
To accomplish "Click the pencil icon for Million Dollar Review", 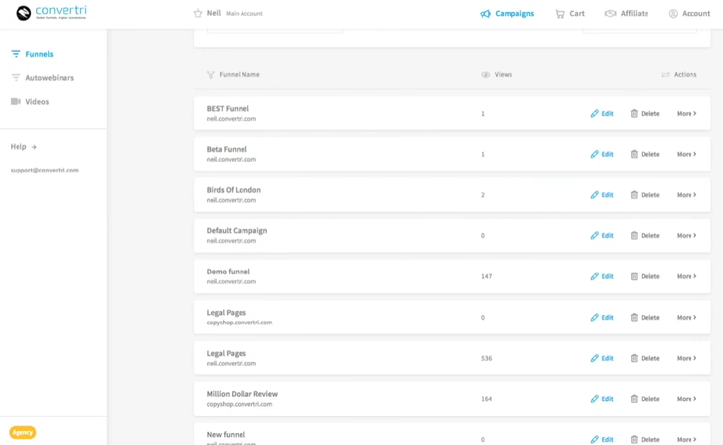I will [594, 399].
